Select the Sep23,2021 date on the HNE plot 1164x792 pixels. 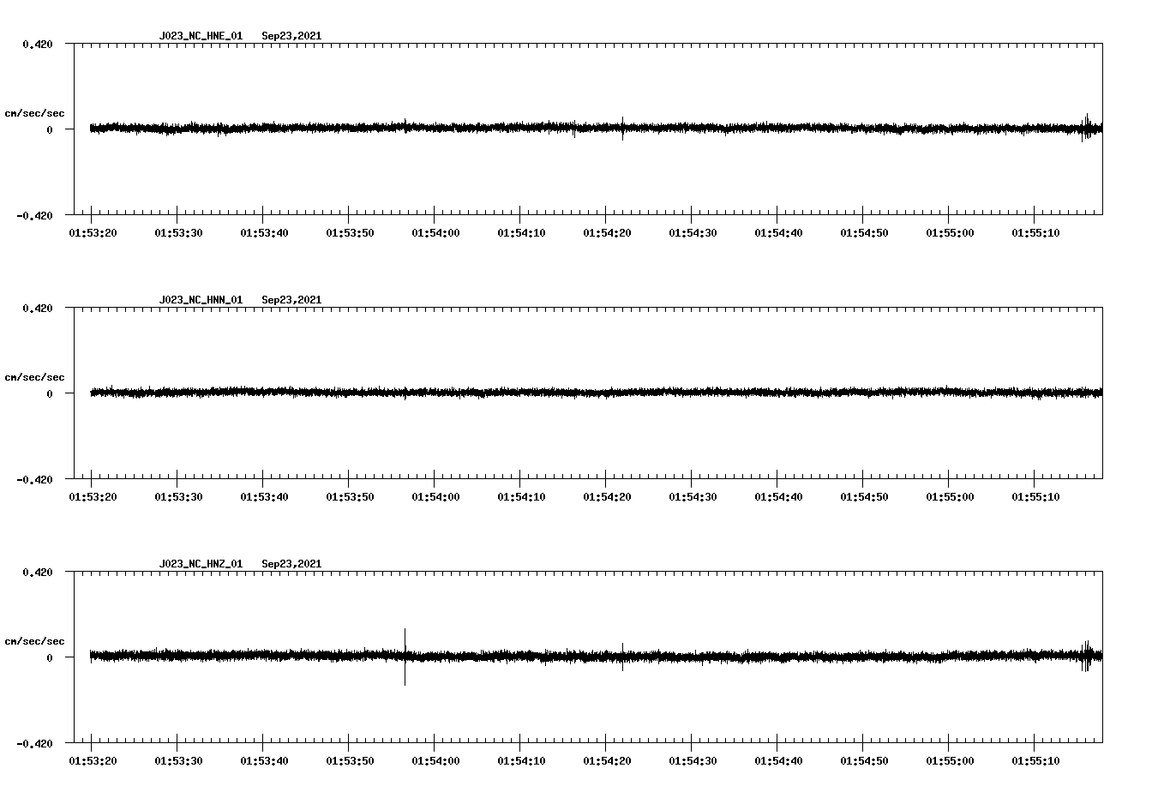(291, 36)
